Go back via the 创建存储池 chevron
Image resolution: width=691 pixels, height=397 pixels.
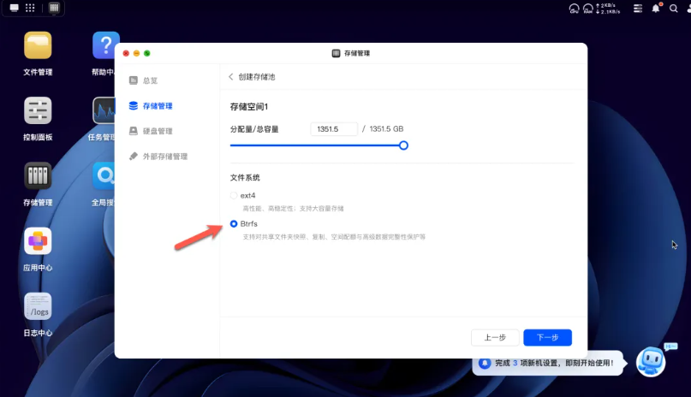tap(231, 77)
